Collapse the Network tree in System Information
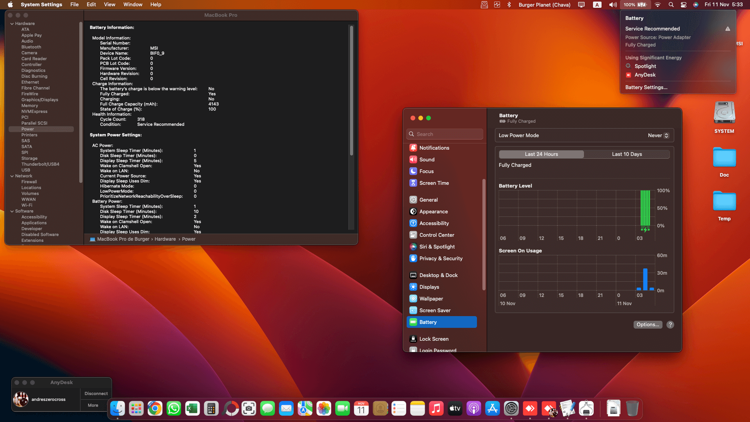Image resolution: width=750 pixels, height=422 pixels. pos(12,176)
